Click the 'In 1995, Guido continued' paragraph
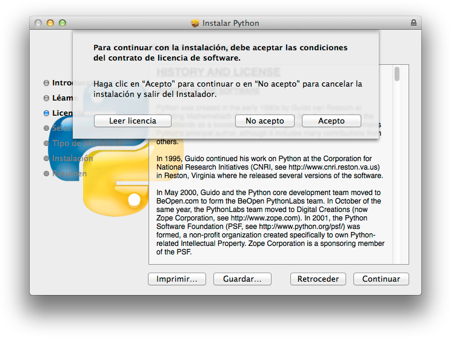The image size is (451, 338). click(270, 167)
